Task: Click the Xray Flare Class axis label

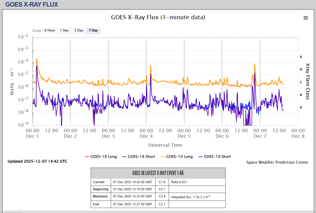Action: point(308,81)
